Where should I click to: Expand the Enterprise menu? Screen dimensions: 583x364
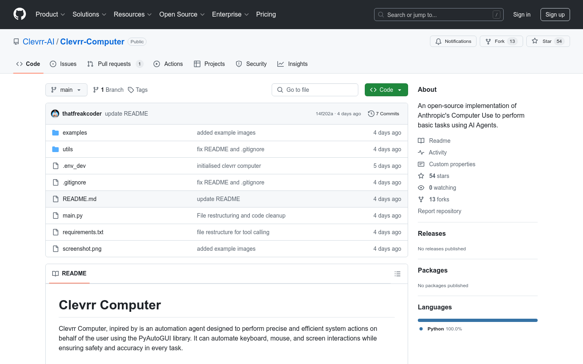point(230,14)
